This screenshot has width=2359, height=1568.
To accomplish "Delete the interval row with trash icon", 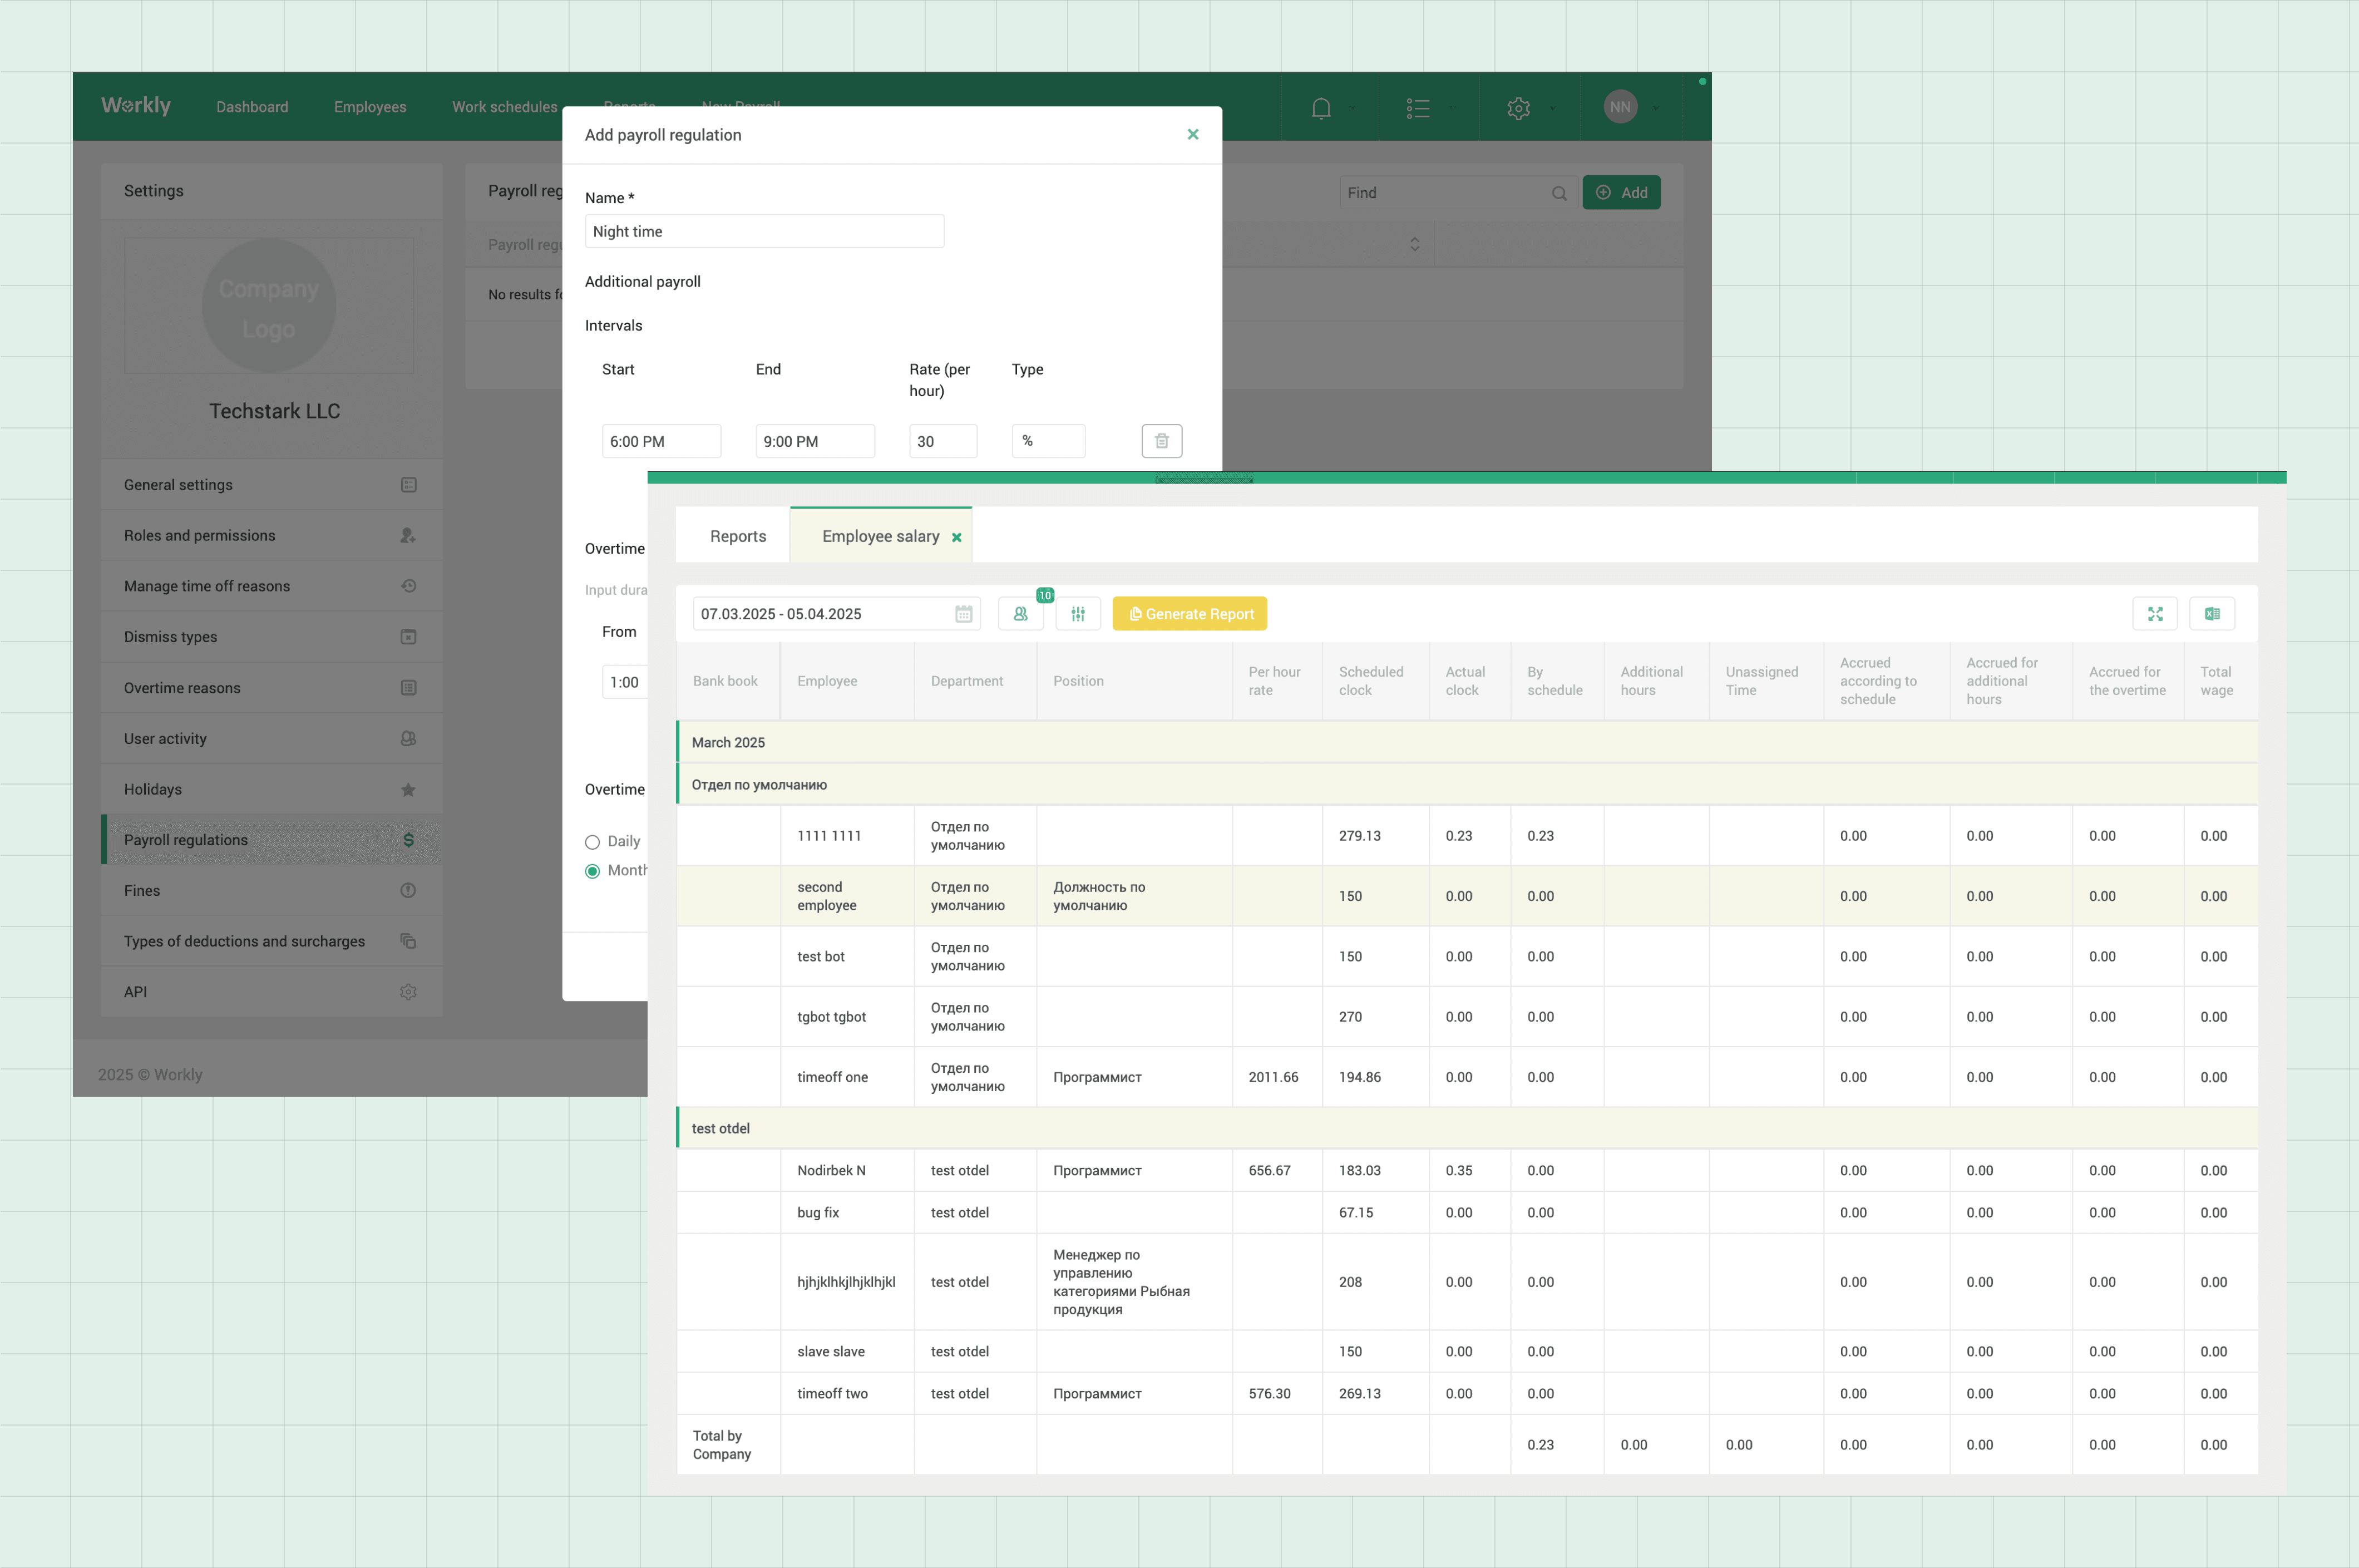I will click(x=1161, y=441).
